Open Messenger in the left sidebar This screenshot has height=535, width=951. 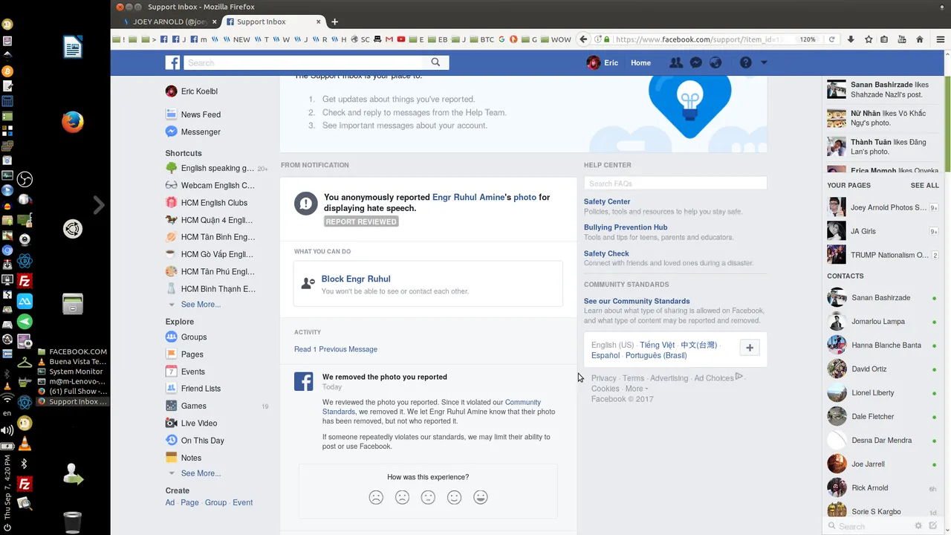coord(201,132)
